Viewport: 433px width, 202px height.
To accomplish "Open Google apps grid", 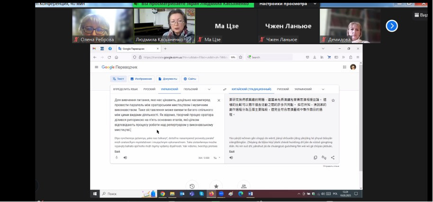I will [x=343, y=67].
